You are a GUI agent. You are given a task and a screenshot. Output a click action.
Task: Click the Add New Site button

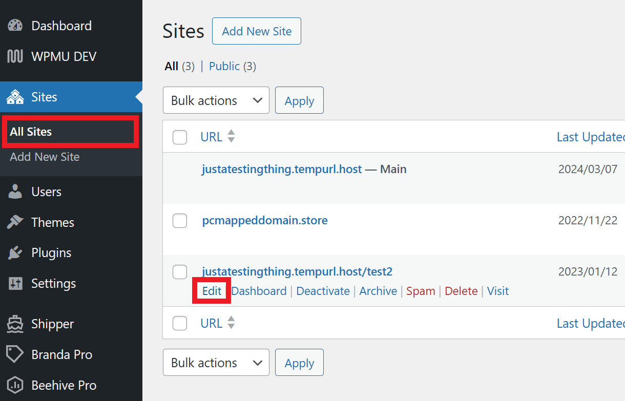pos(257,31)
